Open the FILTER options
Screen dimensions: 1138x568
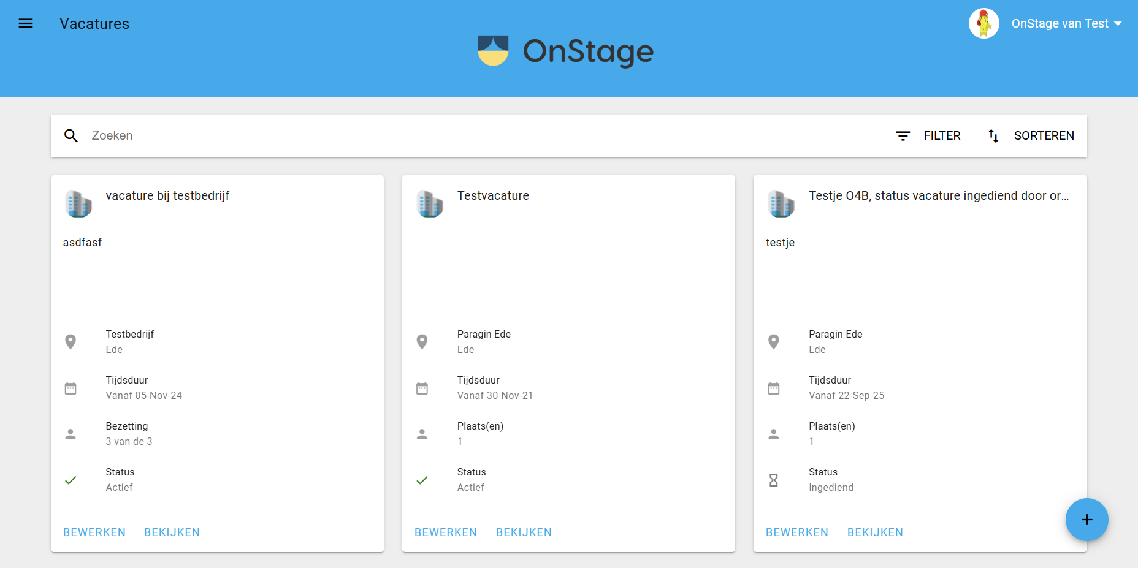(x=929, y=136)
